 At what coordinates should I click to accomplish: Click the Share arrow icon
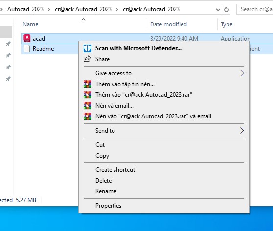click(87, 59)
